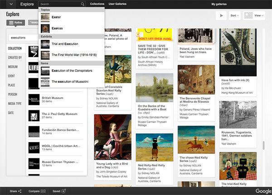Click the grid View icon
The width and height of the screenshot is (272, 195).
click(x=248, y=15)
